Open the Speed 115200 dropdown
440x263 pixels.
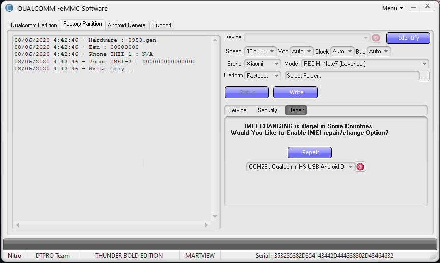coord(261,51)
